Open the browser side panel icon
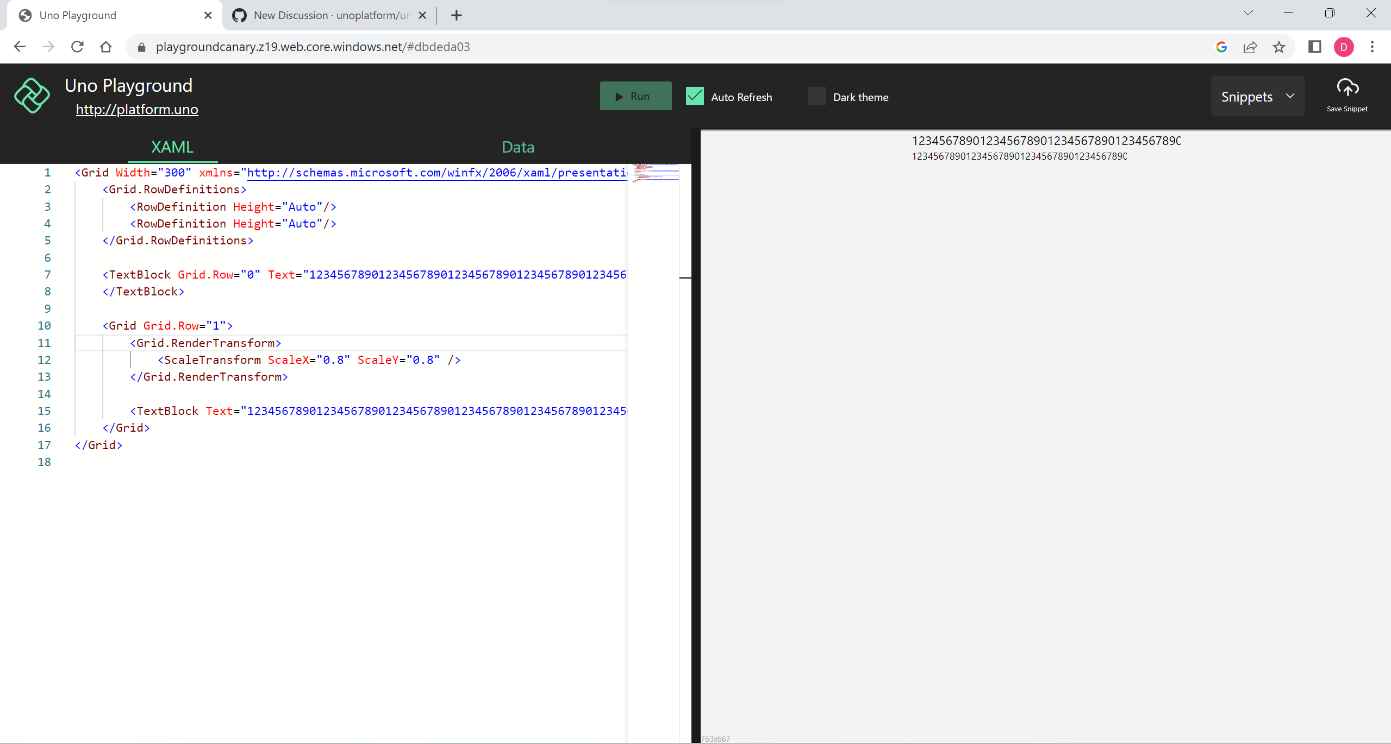The height and width of the screenshot is (744, 1391). pyautogui.click(x=1315, y=47)
